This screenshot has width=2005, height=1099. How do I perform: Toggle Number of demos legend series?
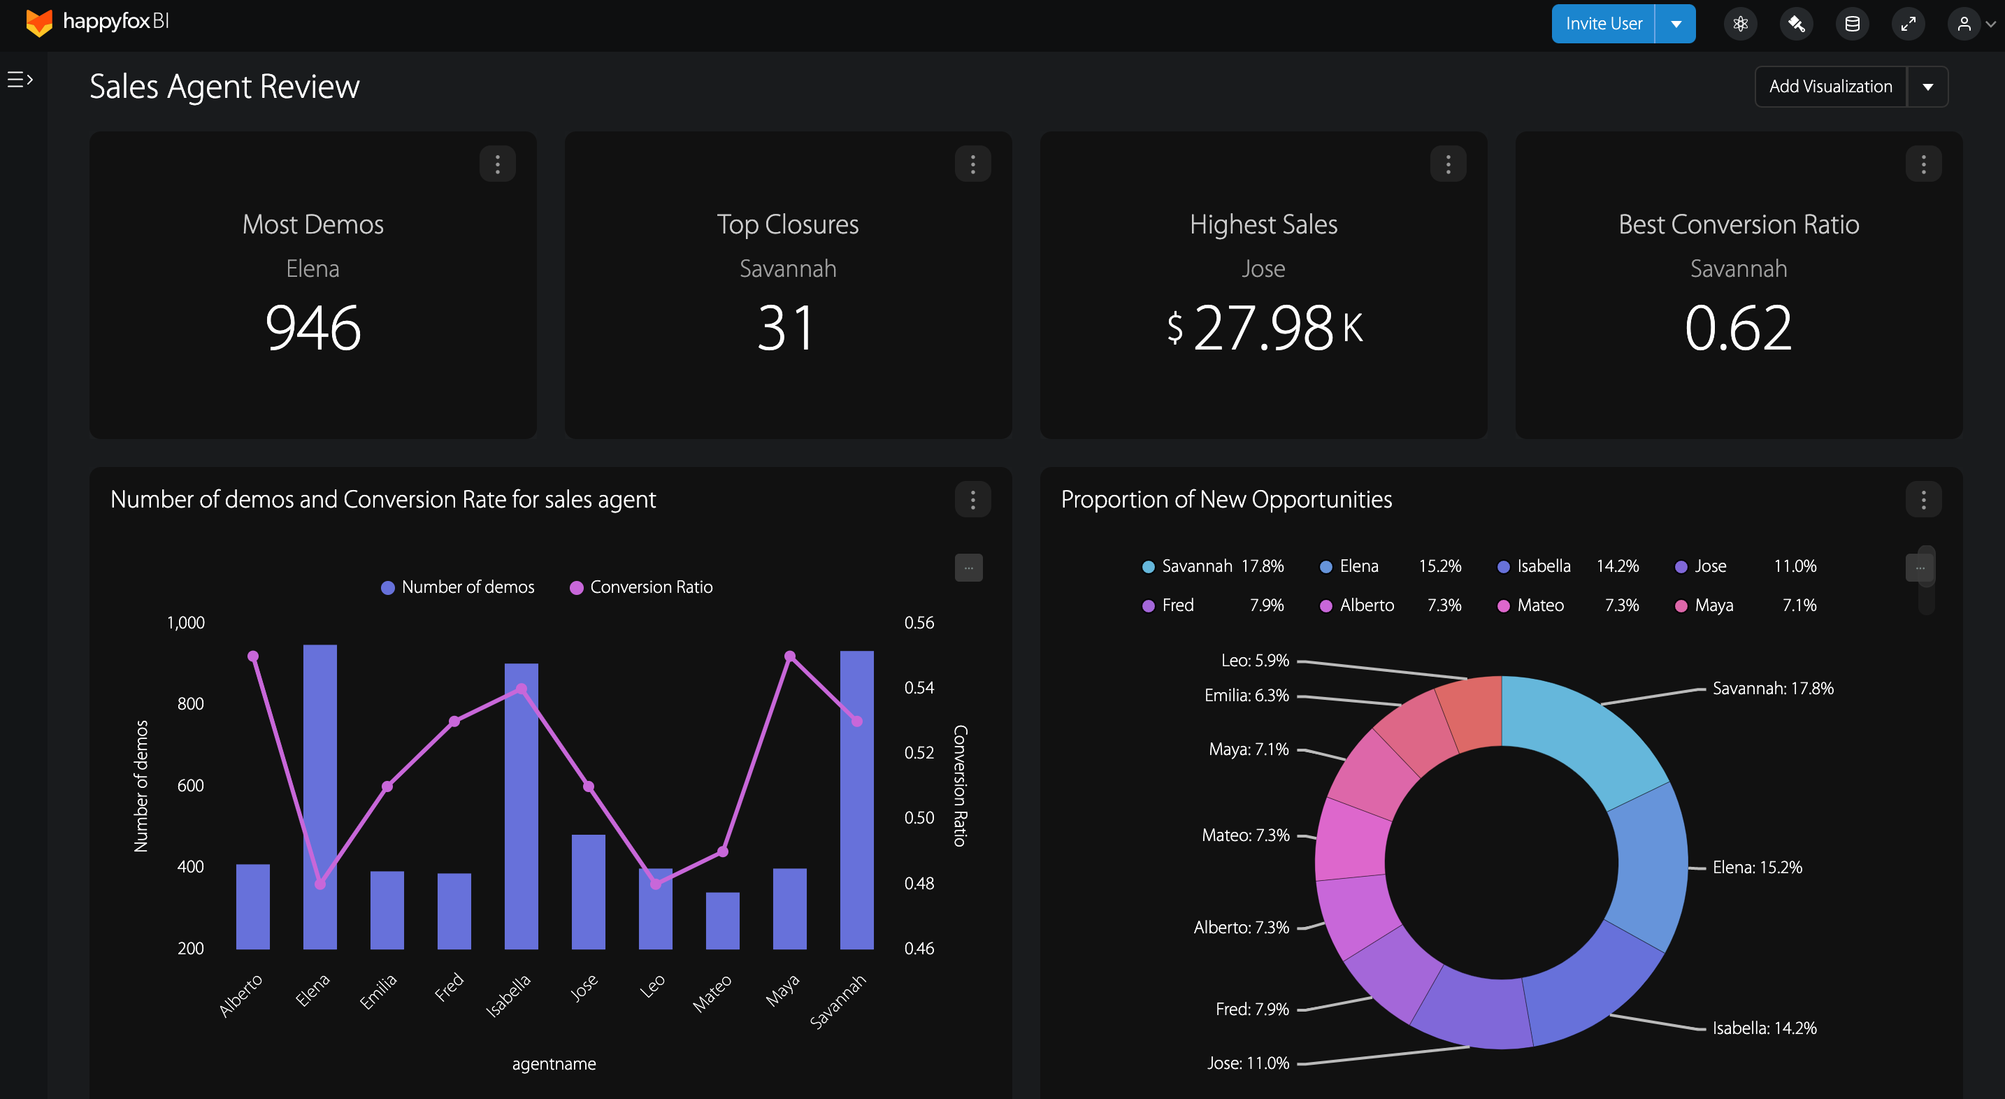point(458,587)
